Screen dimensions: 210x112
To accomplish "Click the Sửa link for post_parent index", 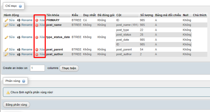I will pos(12,50).
